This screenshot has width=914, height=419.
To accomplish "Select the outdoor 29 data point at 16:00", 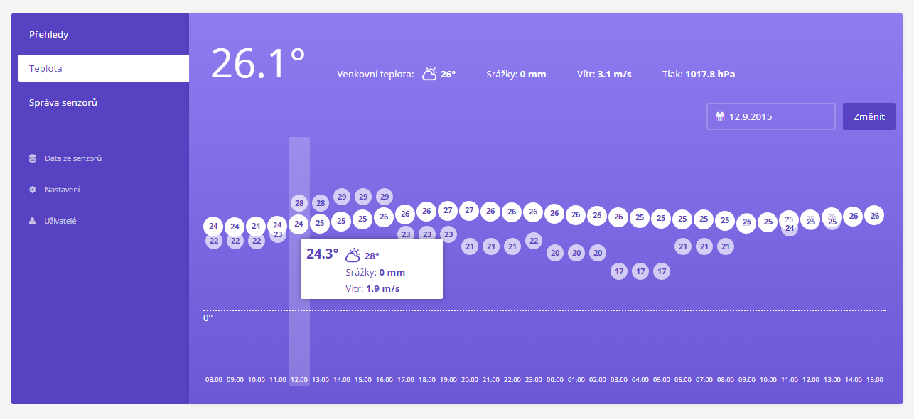I will (385, 196).
